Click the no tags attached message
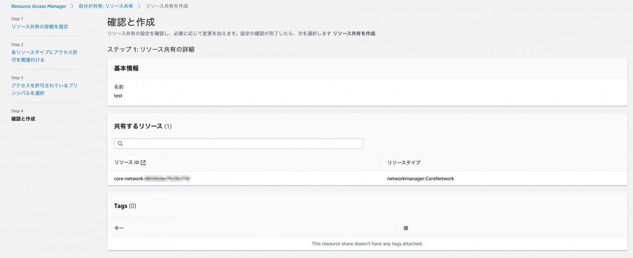 367,244
